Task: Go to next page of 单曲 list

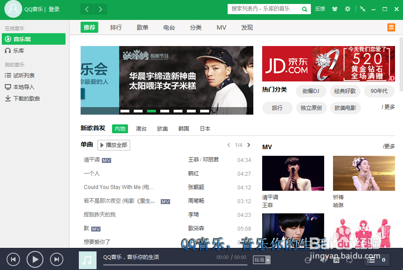Action: [x=248, y=145]
